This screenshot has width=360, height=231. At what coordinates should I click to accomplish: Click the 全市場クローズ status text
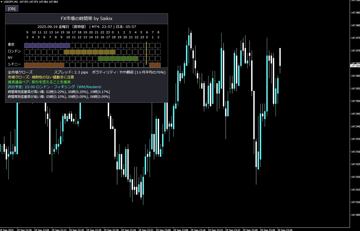click(20, 72)
